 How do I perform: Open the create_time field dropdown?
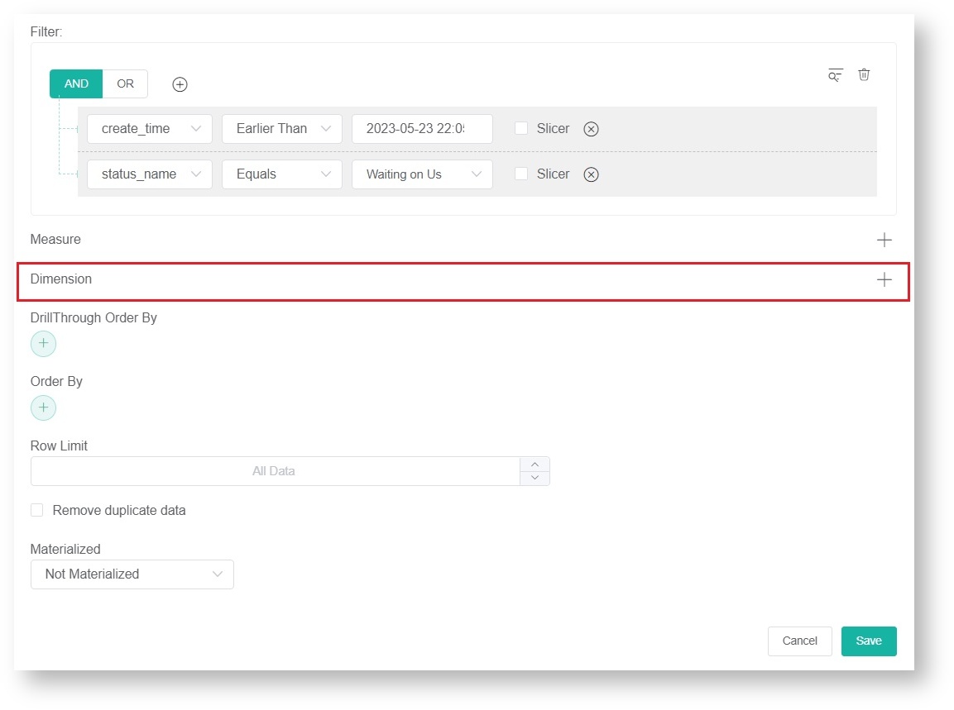click(150, 129)
